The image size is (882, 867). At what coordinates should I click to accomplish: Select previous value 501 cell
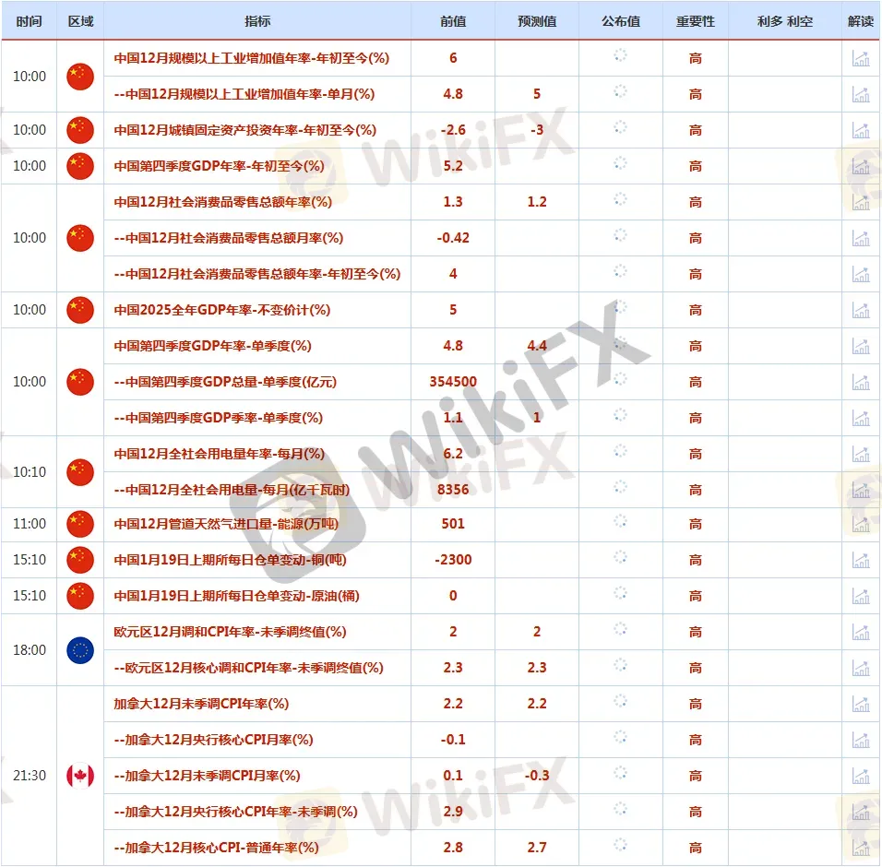pos(453,524)
